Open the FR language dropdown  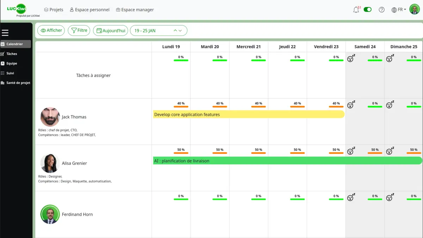pos(399,10)
